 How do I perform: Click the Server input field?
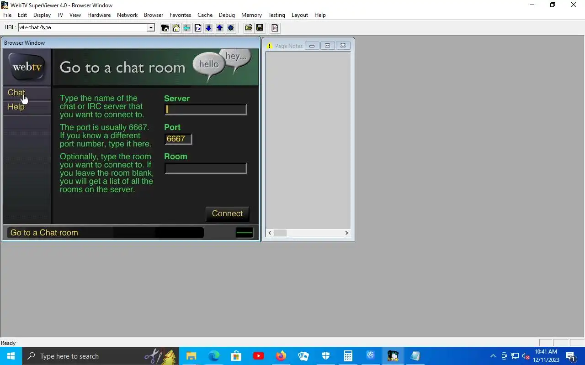[x=206, y=109]
